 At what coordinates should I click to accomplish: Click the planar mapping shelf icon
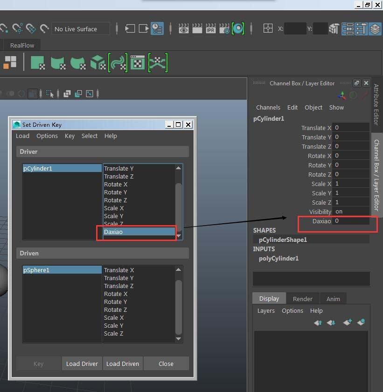tap(37, 62)
